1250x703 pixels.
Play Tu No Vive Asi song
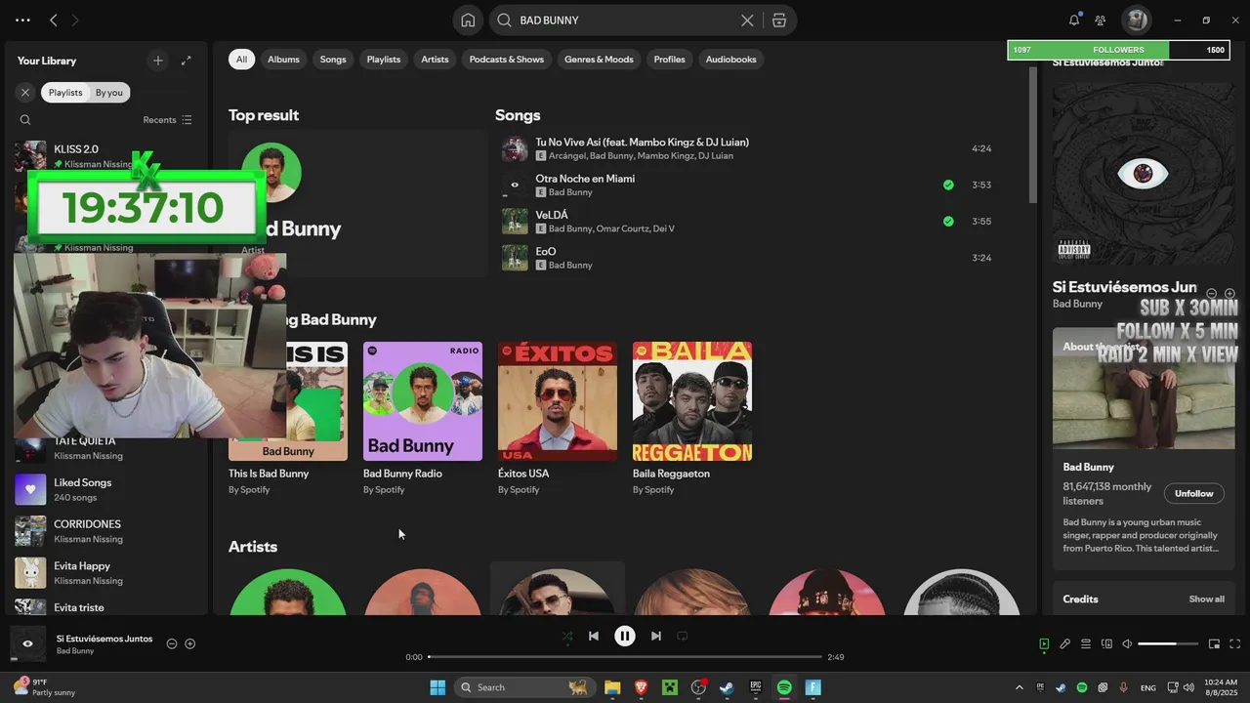[x=747, y=148]
